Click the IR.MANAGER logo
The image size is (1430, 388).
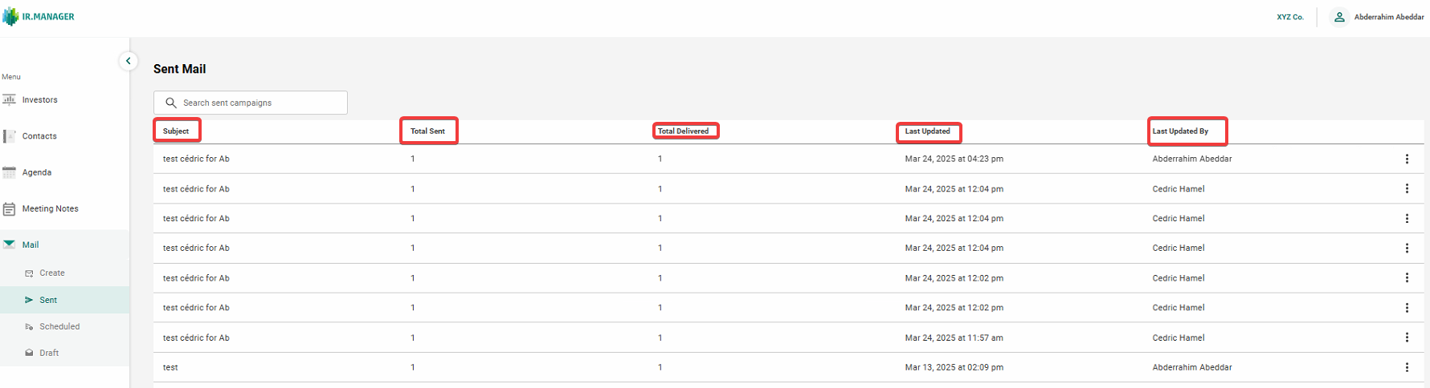(39, 17)
